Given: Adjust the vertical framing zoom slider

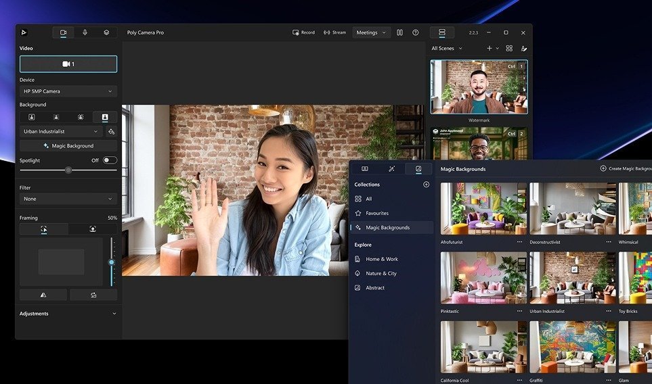Looking at the screenshot, I should tap(112, 262).
